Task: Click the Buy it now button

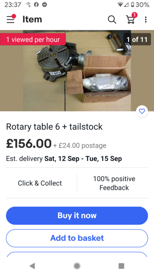Action: tap(77, 216)
